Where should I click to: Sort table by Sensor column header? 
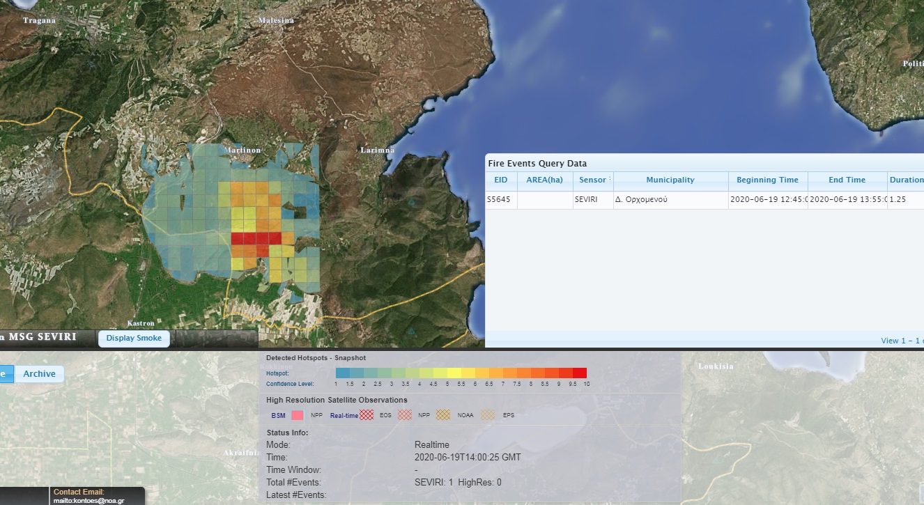pyautogui.click(x=593, y=180)
